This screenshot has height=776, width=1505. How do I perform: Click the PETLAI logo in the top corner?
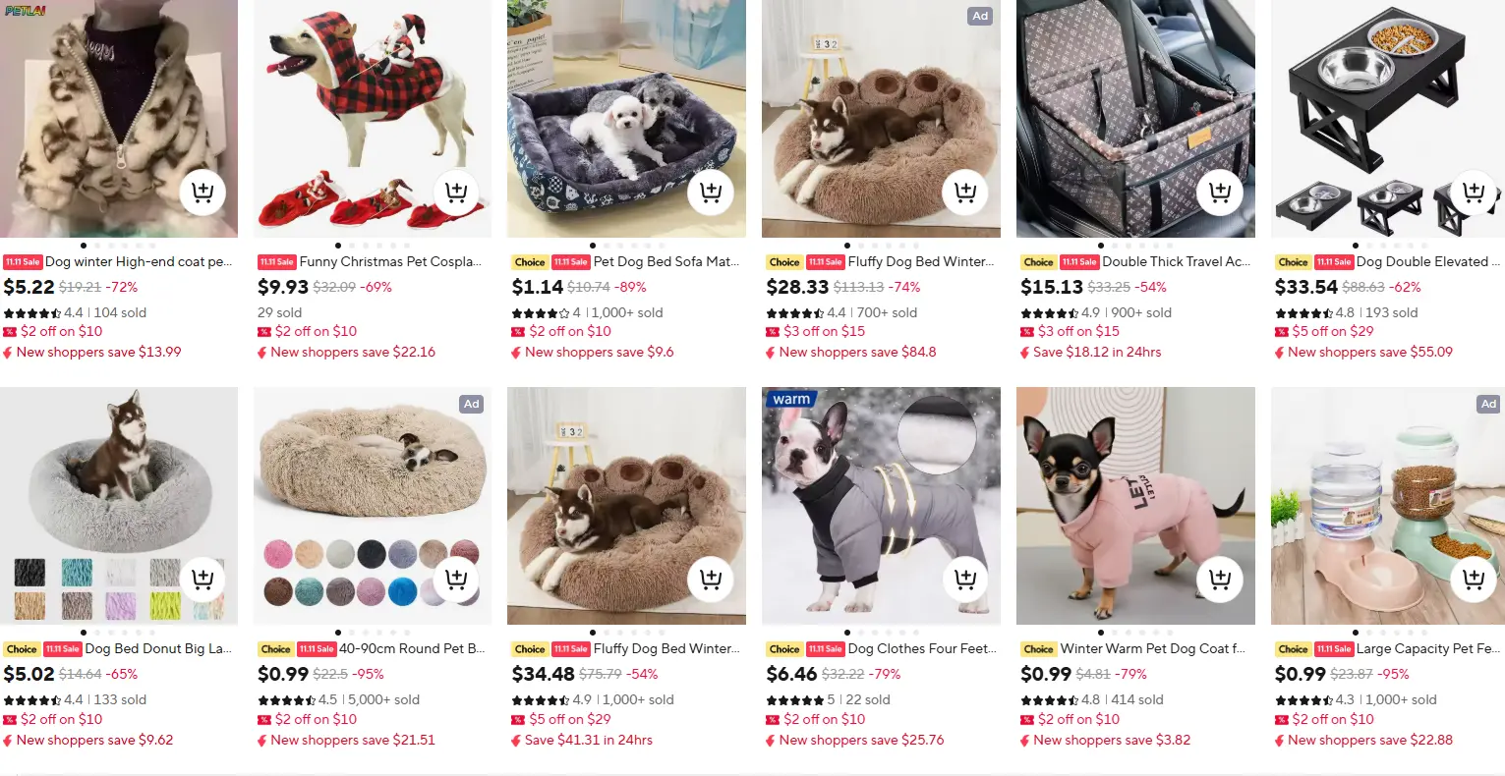click(x=24, y=9)
